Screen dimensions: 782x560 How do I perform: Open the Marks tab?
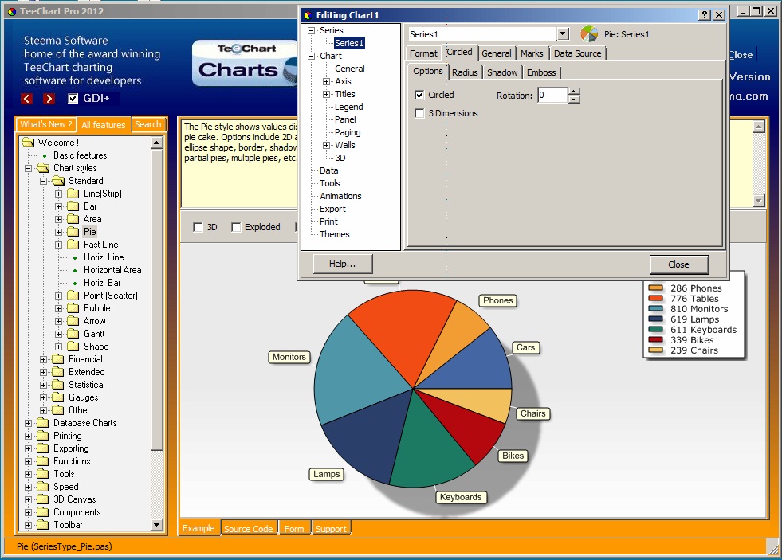(532, 53)
